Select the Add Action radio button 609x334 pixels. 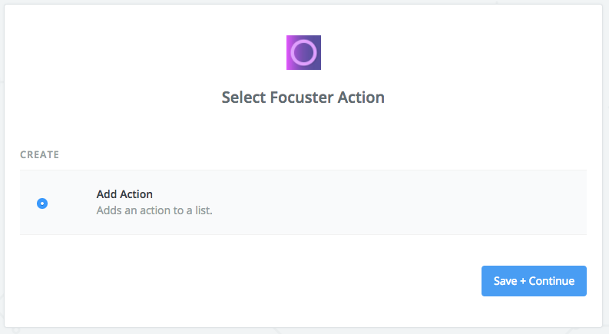coord(42,203)
